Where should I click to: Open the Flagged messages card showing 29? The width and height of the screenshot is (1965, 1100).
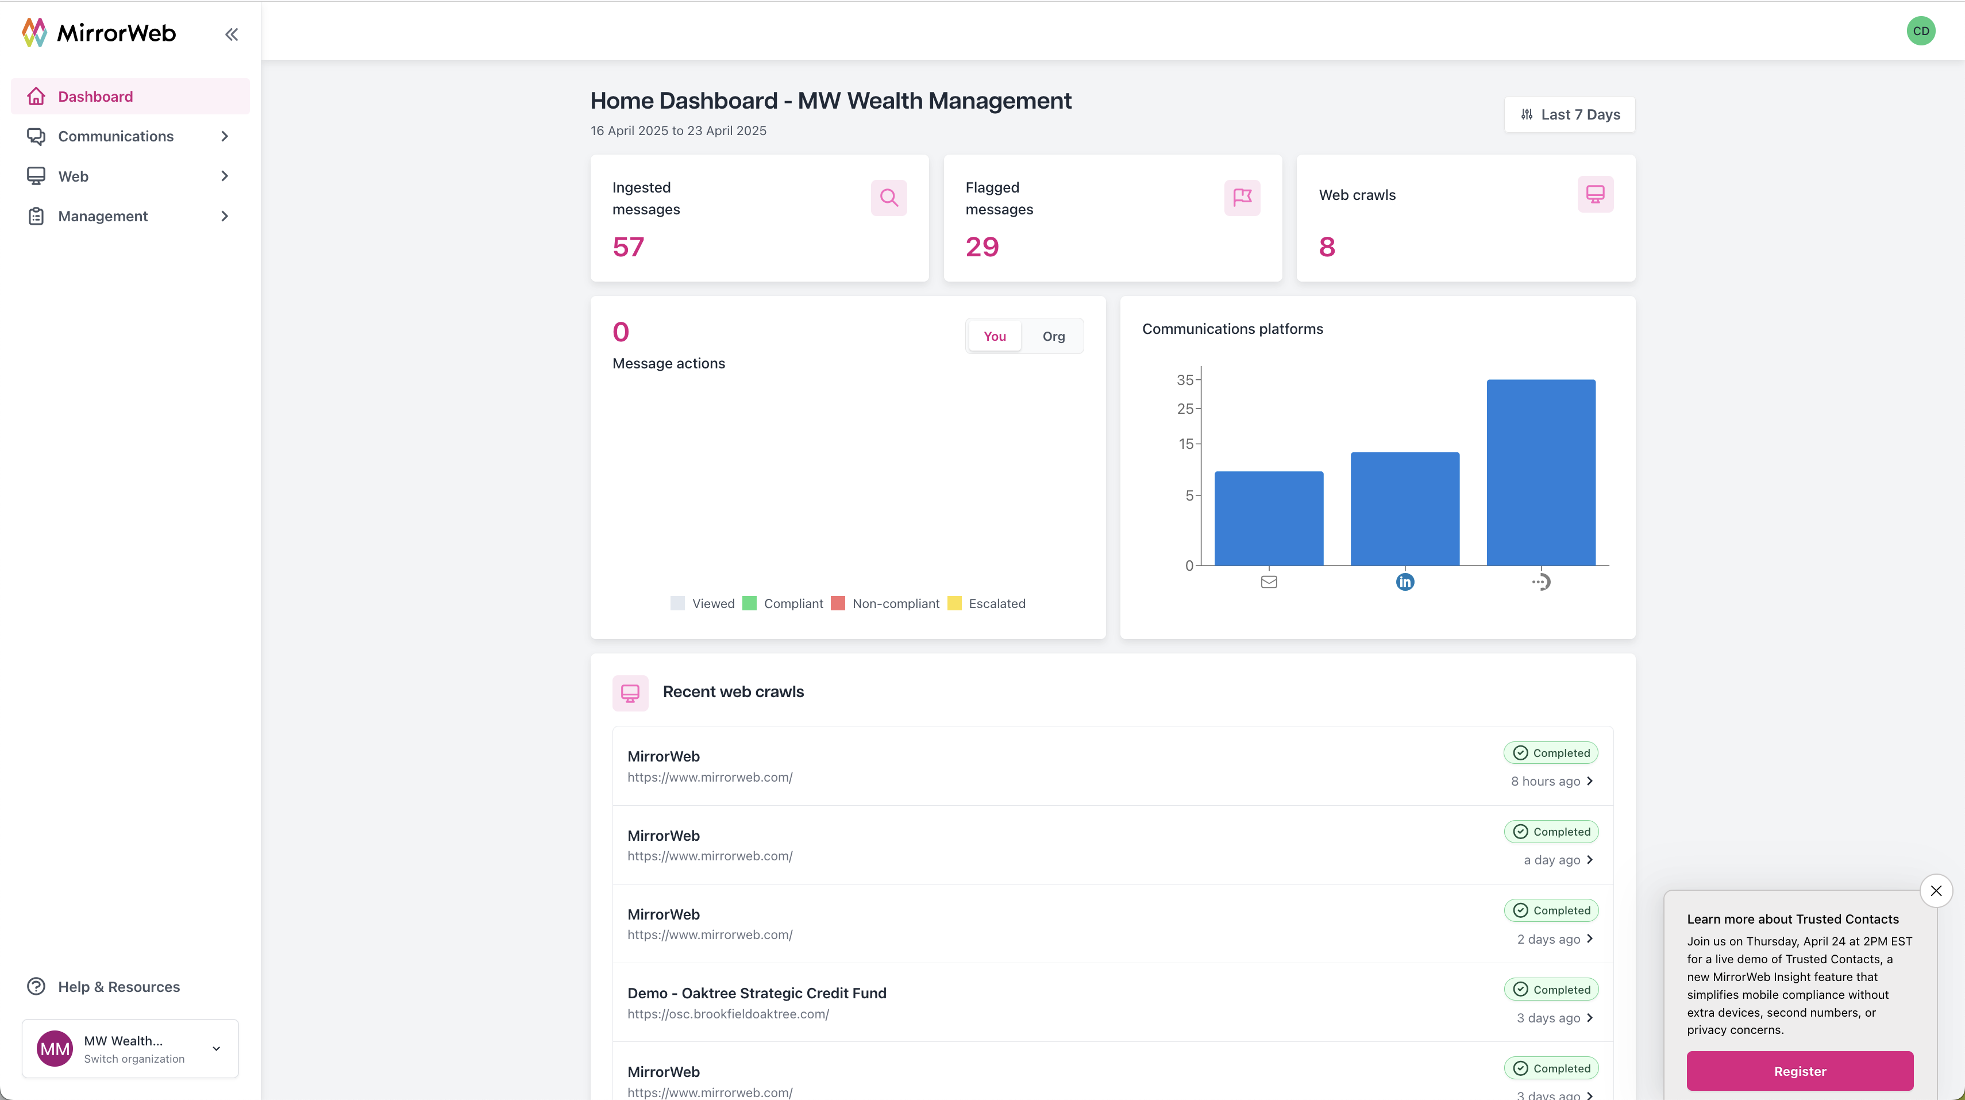pos(1112,218)
